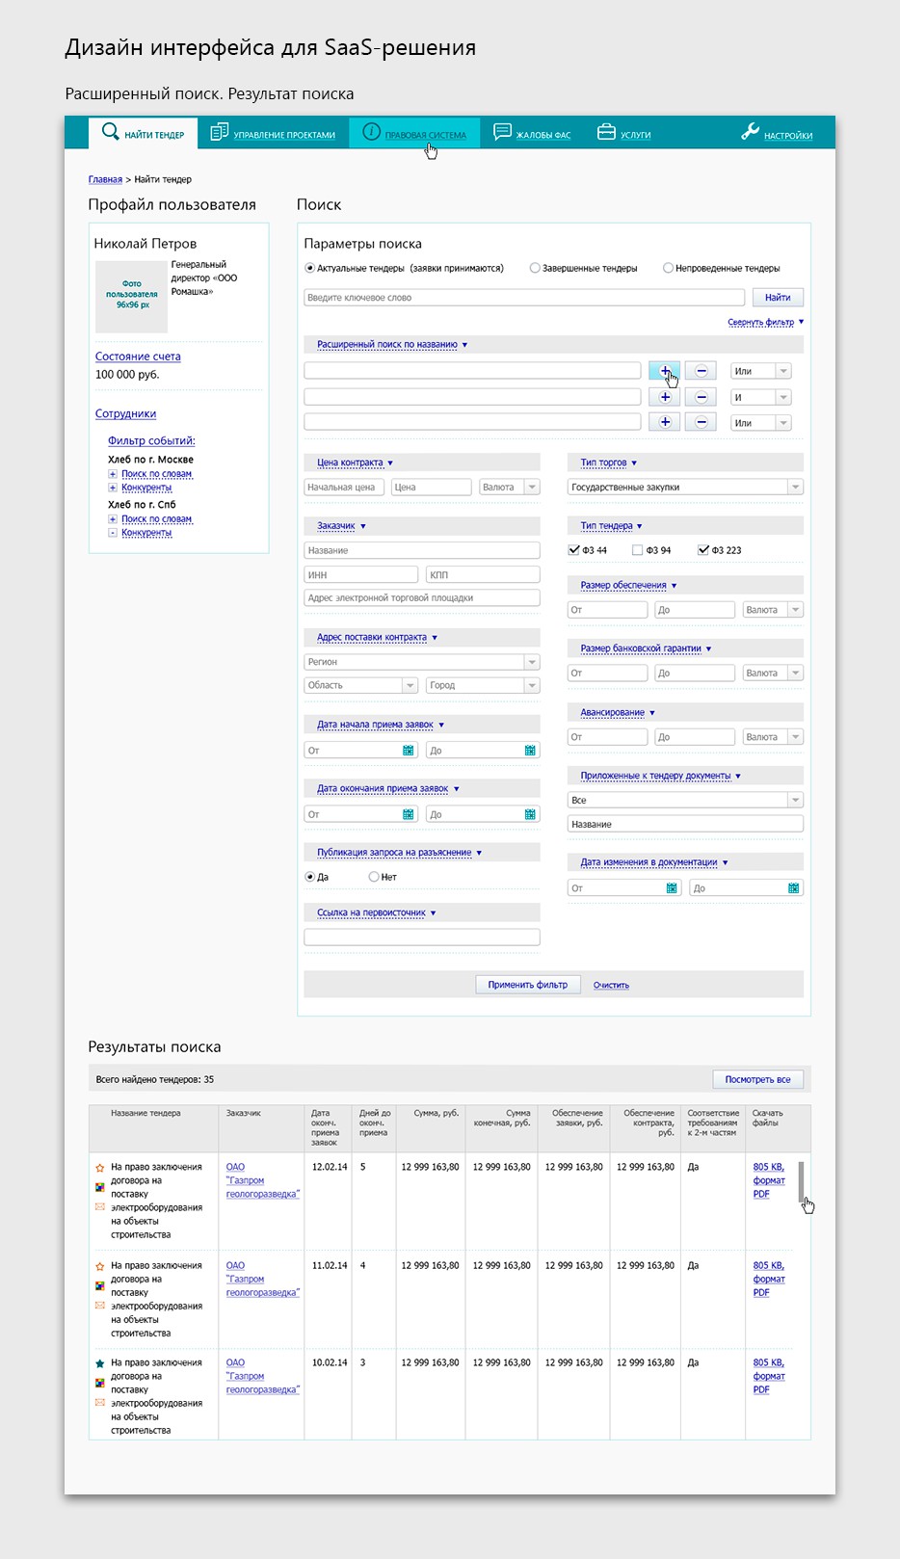
Task: Open calendar for 'Дата окончания приема заявок' До
Action: coord(530,814)
